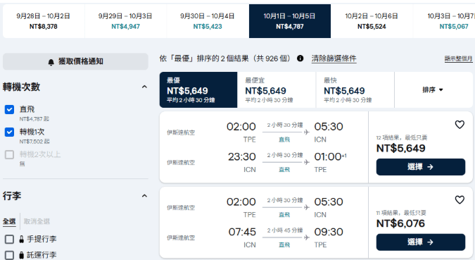Click the 取消全選 deselect all link
Viewport: 475px width, 260px height.
[37, 221]
